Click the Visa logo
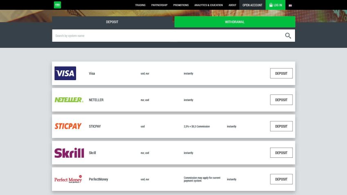The height and width of the screenshot is (195, 347). (x=65, y=74)
